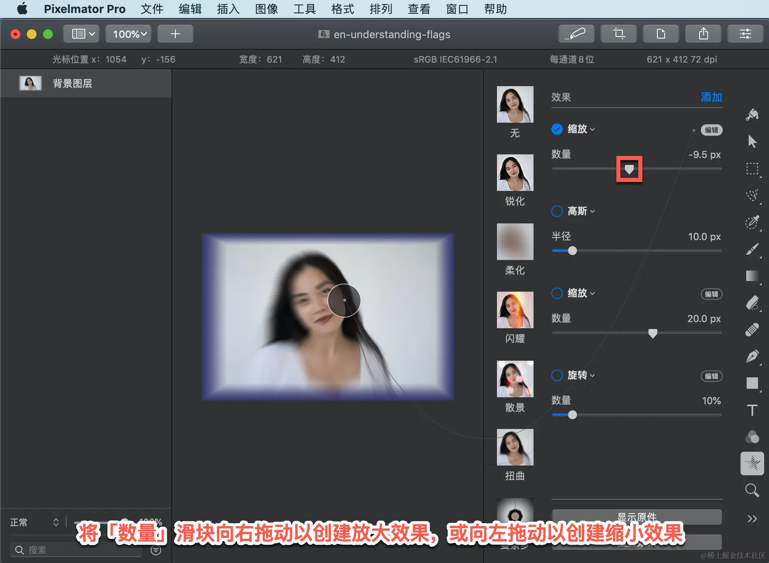Enable the 旋转 effect checkbox

[557, 375]
